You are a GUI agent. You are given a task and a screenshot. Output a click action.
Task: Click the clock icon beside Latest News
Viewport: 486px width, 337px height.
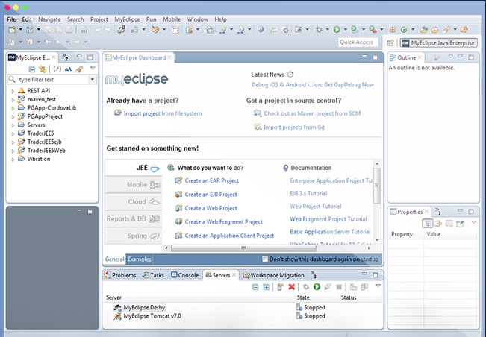290,75
